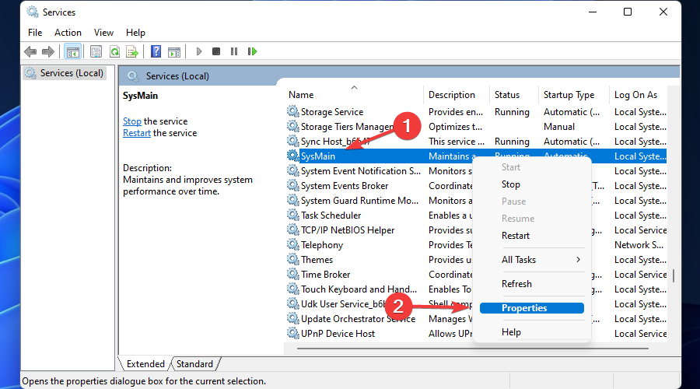Viewport: 700px width, 389px height.
Task: Click gear icon in Services (Local) header
Action: 133,76
